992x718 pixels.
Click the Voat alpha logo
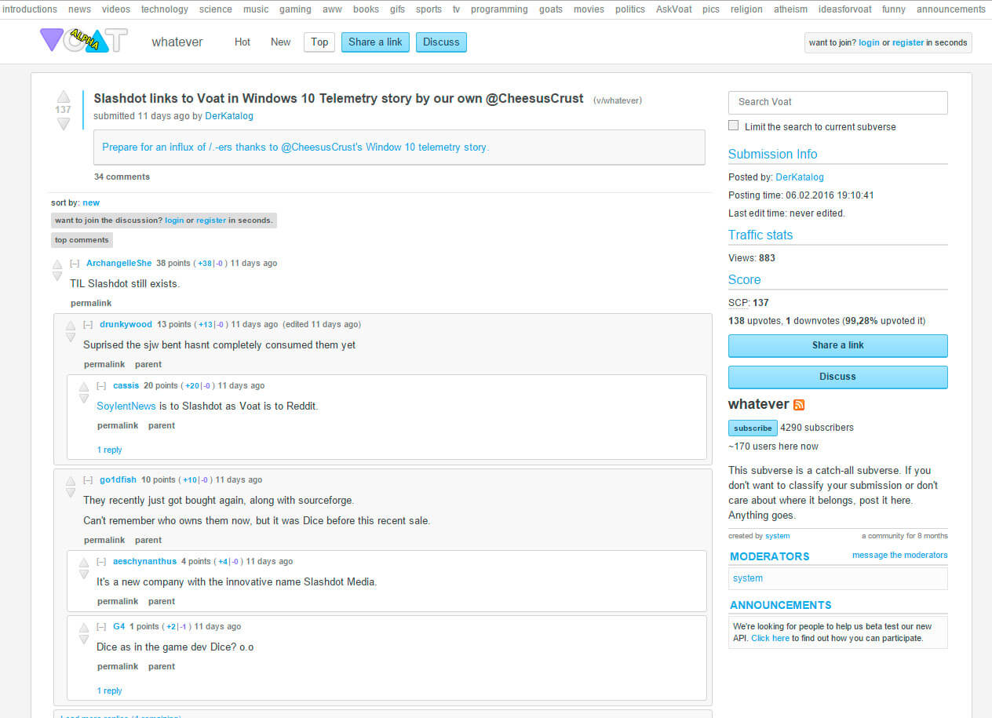[x=83, y=41]
